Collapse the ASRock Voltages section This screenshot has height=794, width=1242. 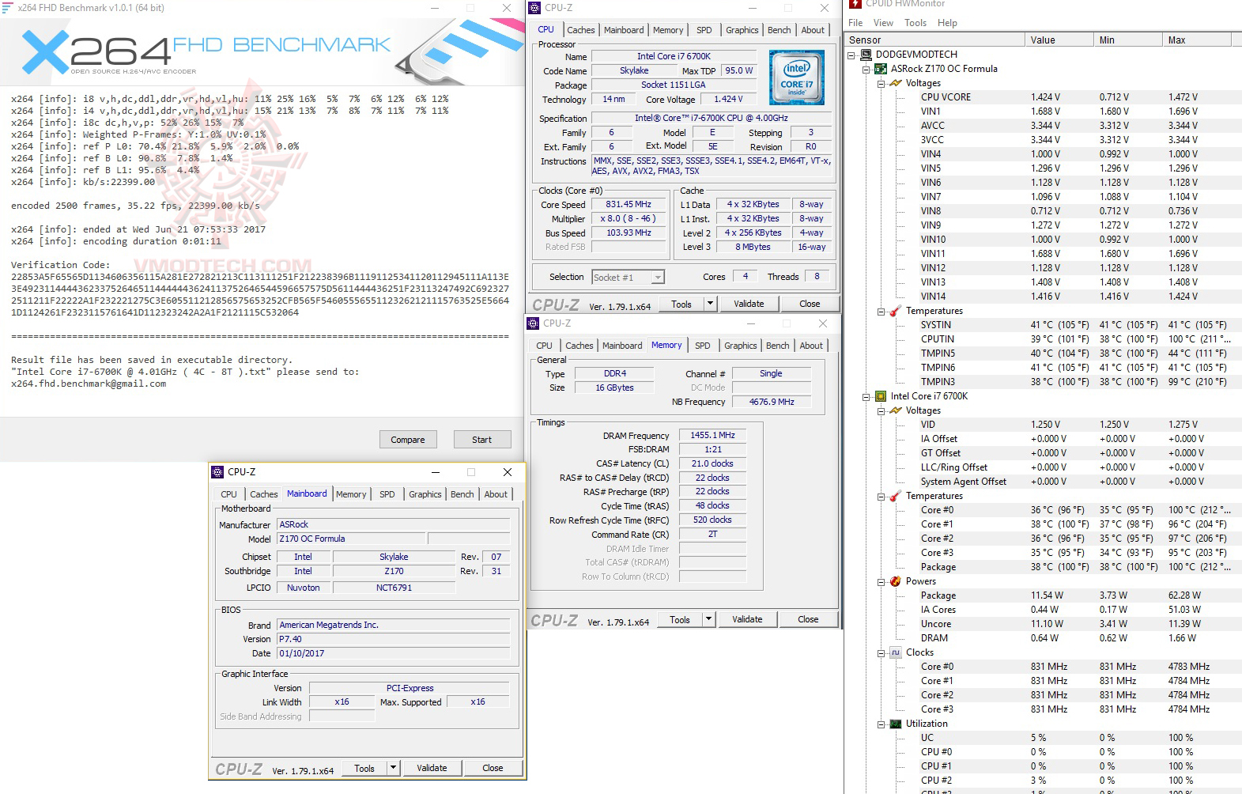881,83
